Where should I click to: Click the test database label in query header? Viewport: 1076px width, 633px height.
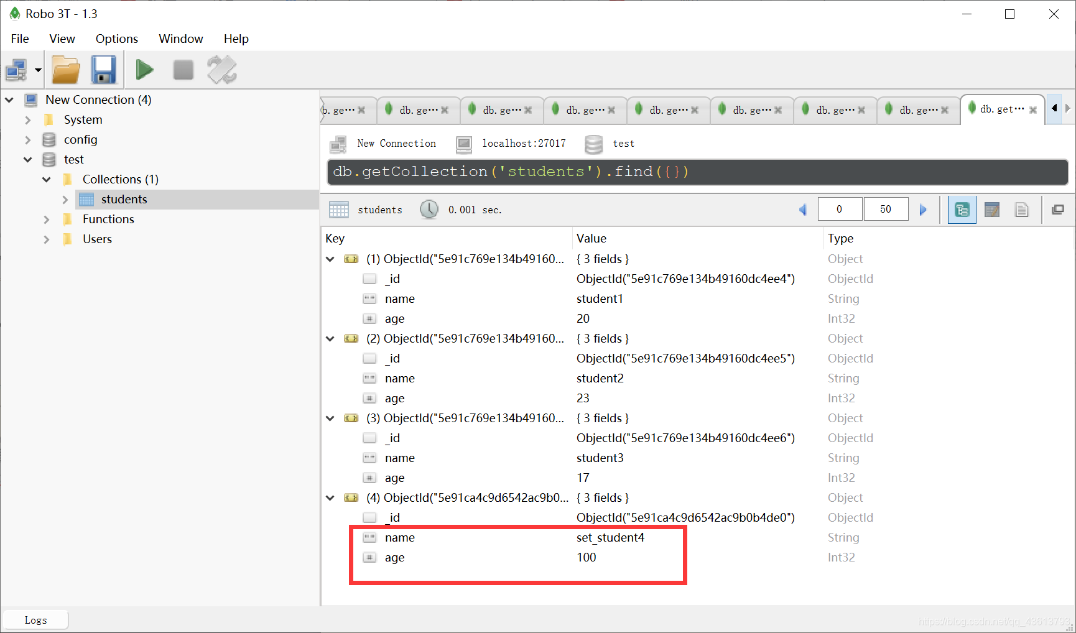pos(623,144)
